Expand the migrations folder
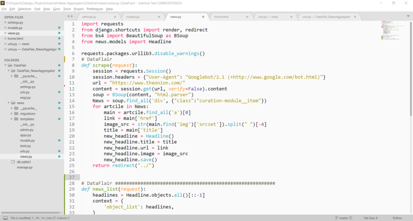413x221 pixels. click(x=11, y=114)
